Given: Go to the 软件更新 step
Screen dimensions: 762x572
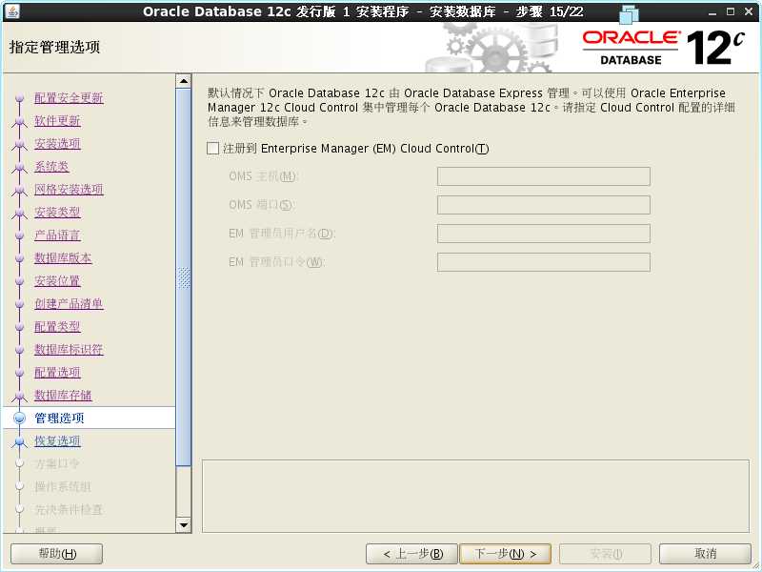Looking at the screenshot, I should pyautogui.click(x=57, y=121).
